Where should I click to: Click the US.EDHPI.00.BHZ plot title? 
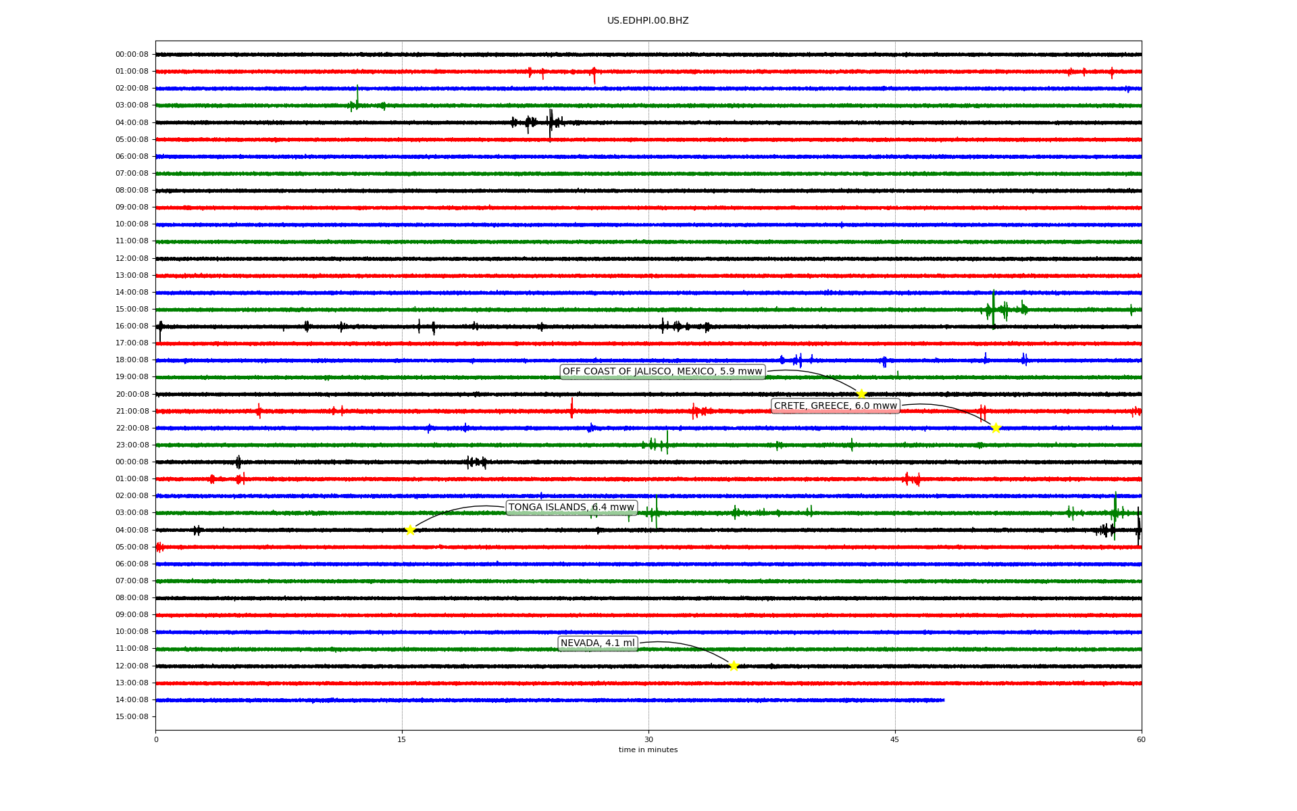pos(648,21)
